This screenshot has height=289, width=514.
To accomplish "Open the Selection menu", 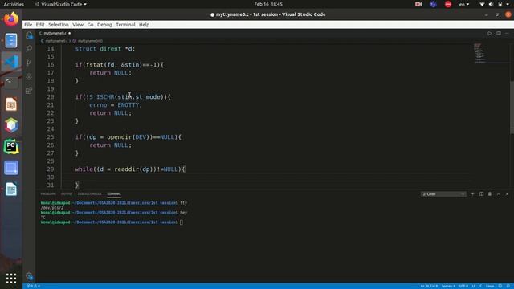I will point(59,25).
